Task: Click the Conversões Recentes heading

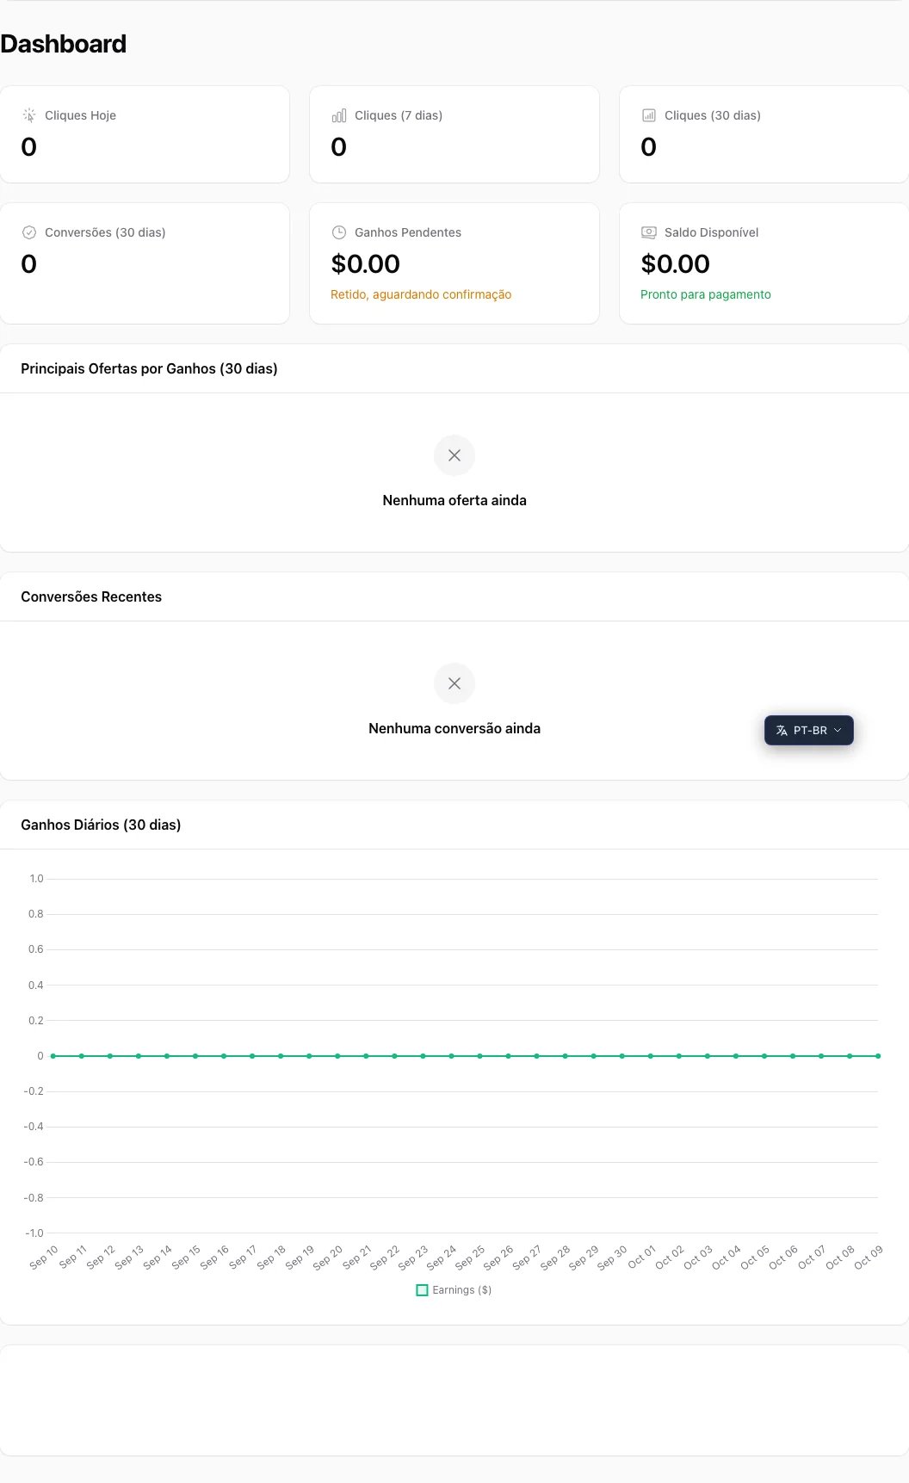Action: tap(91, 596)
